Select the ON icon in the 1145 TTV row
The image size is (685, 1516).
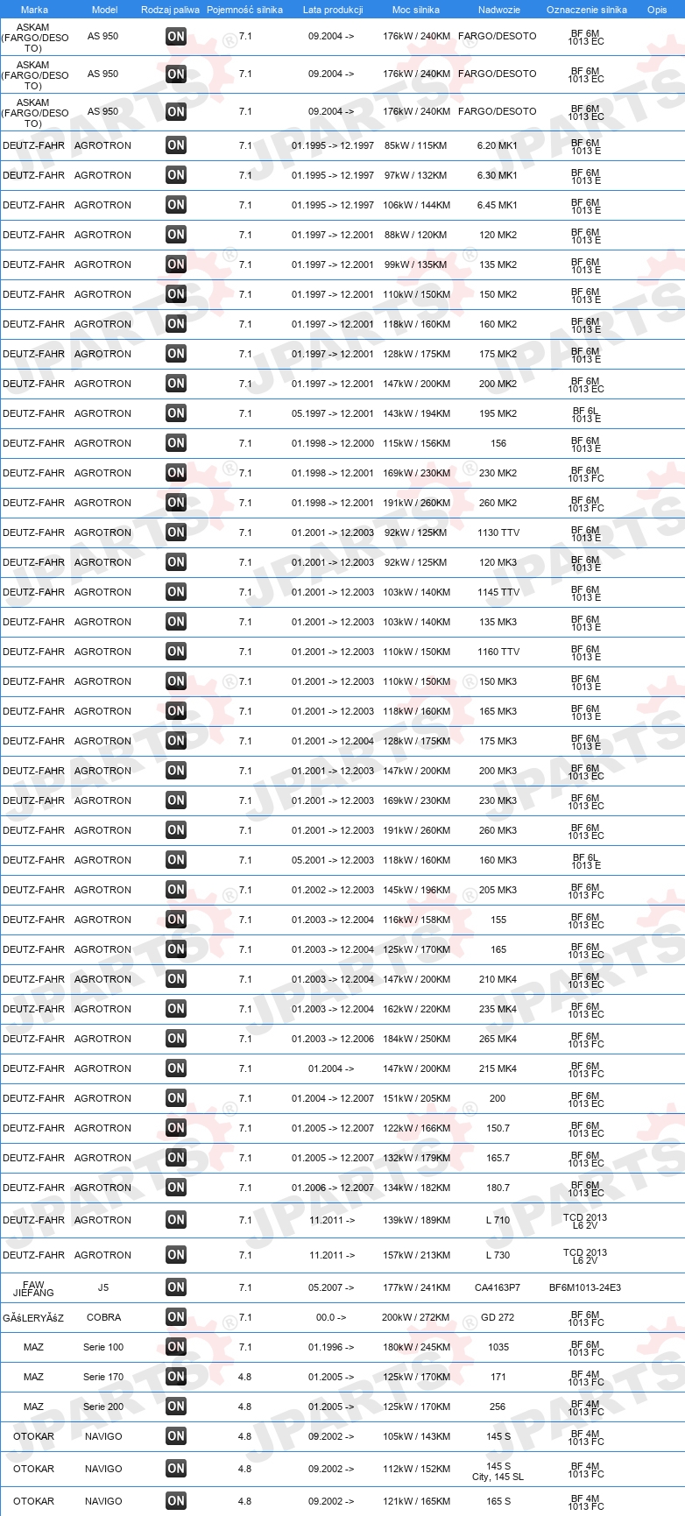(176, 592)
